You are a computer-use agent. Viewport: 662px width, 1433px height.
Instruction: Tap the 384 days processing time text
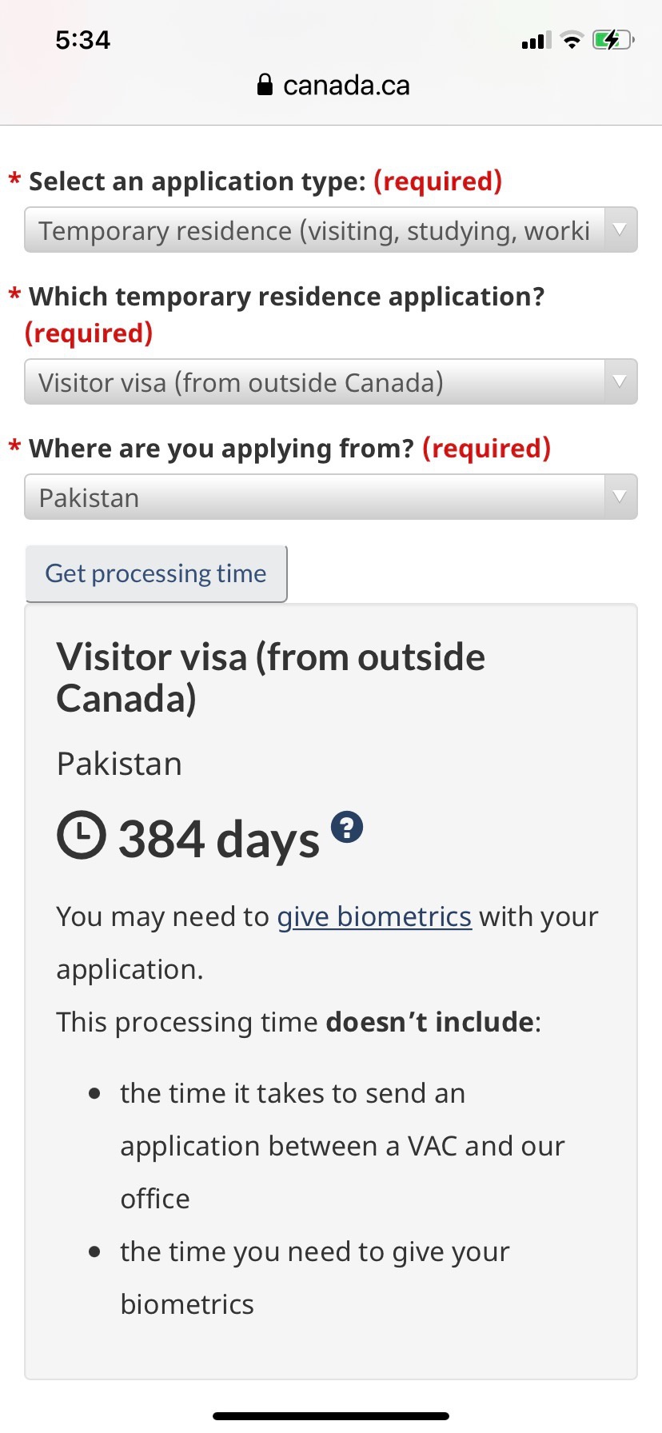click(x=219, y=840)
